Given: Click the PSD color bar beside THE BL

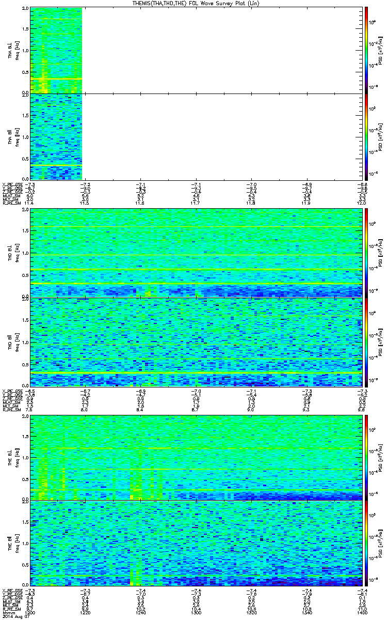Looking at the screenshot, I should click(366, 457).
